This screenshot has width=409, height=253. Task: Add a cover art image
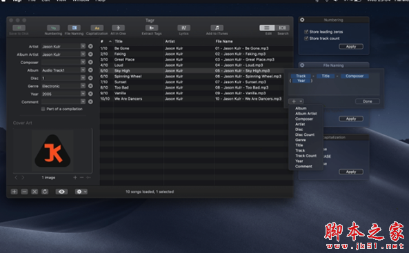tap(75, 177)
